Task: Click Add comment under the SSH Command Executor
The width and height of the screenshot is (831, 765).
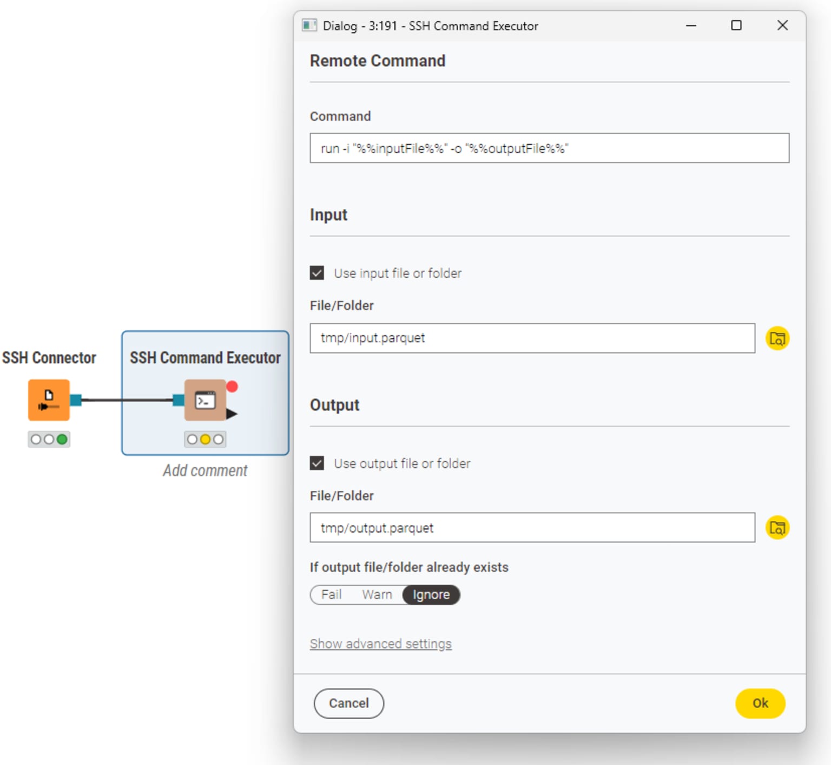Action: pos(205,470)
